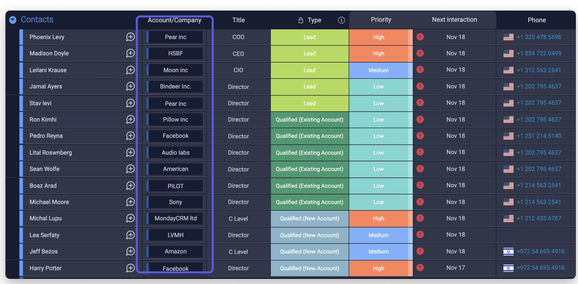This screenshot has width=578, height=284.
Task: Click Israel flag in Jeff Bezos's phone
Action: tap(508, 251)
